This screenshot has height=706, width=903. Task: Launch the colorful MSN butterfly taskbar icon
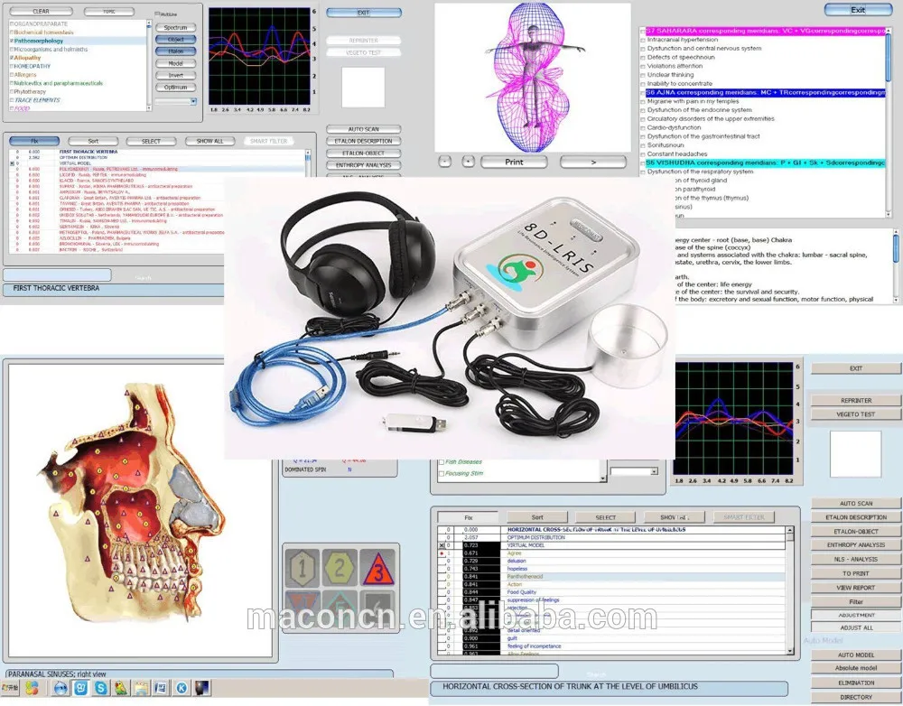(32, 688)
